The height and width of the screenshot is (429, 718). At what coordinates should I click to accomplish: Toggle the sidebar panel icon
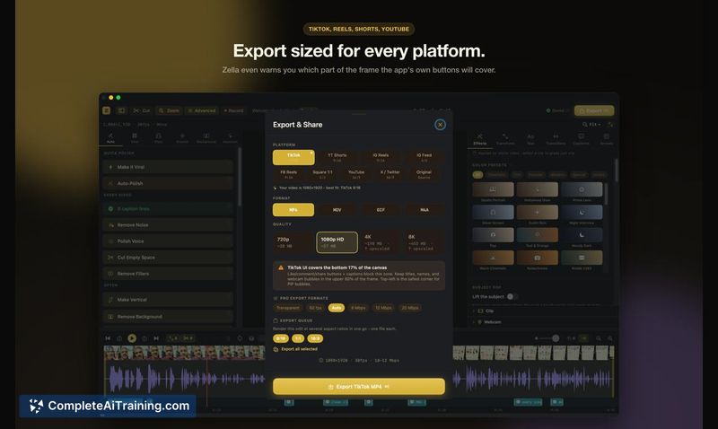click(121, 110)
